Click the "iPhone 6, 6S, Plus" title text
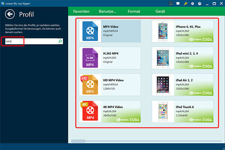This screenshot has height=150, width=225. click(188, 27)
